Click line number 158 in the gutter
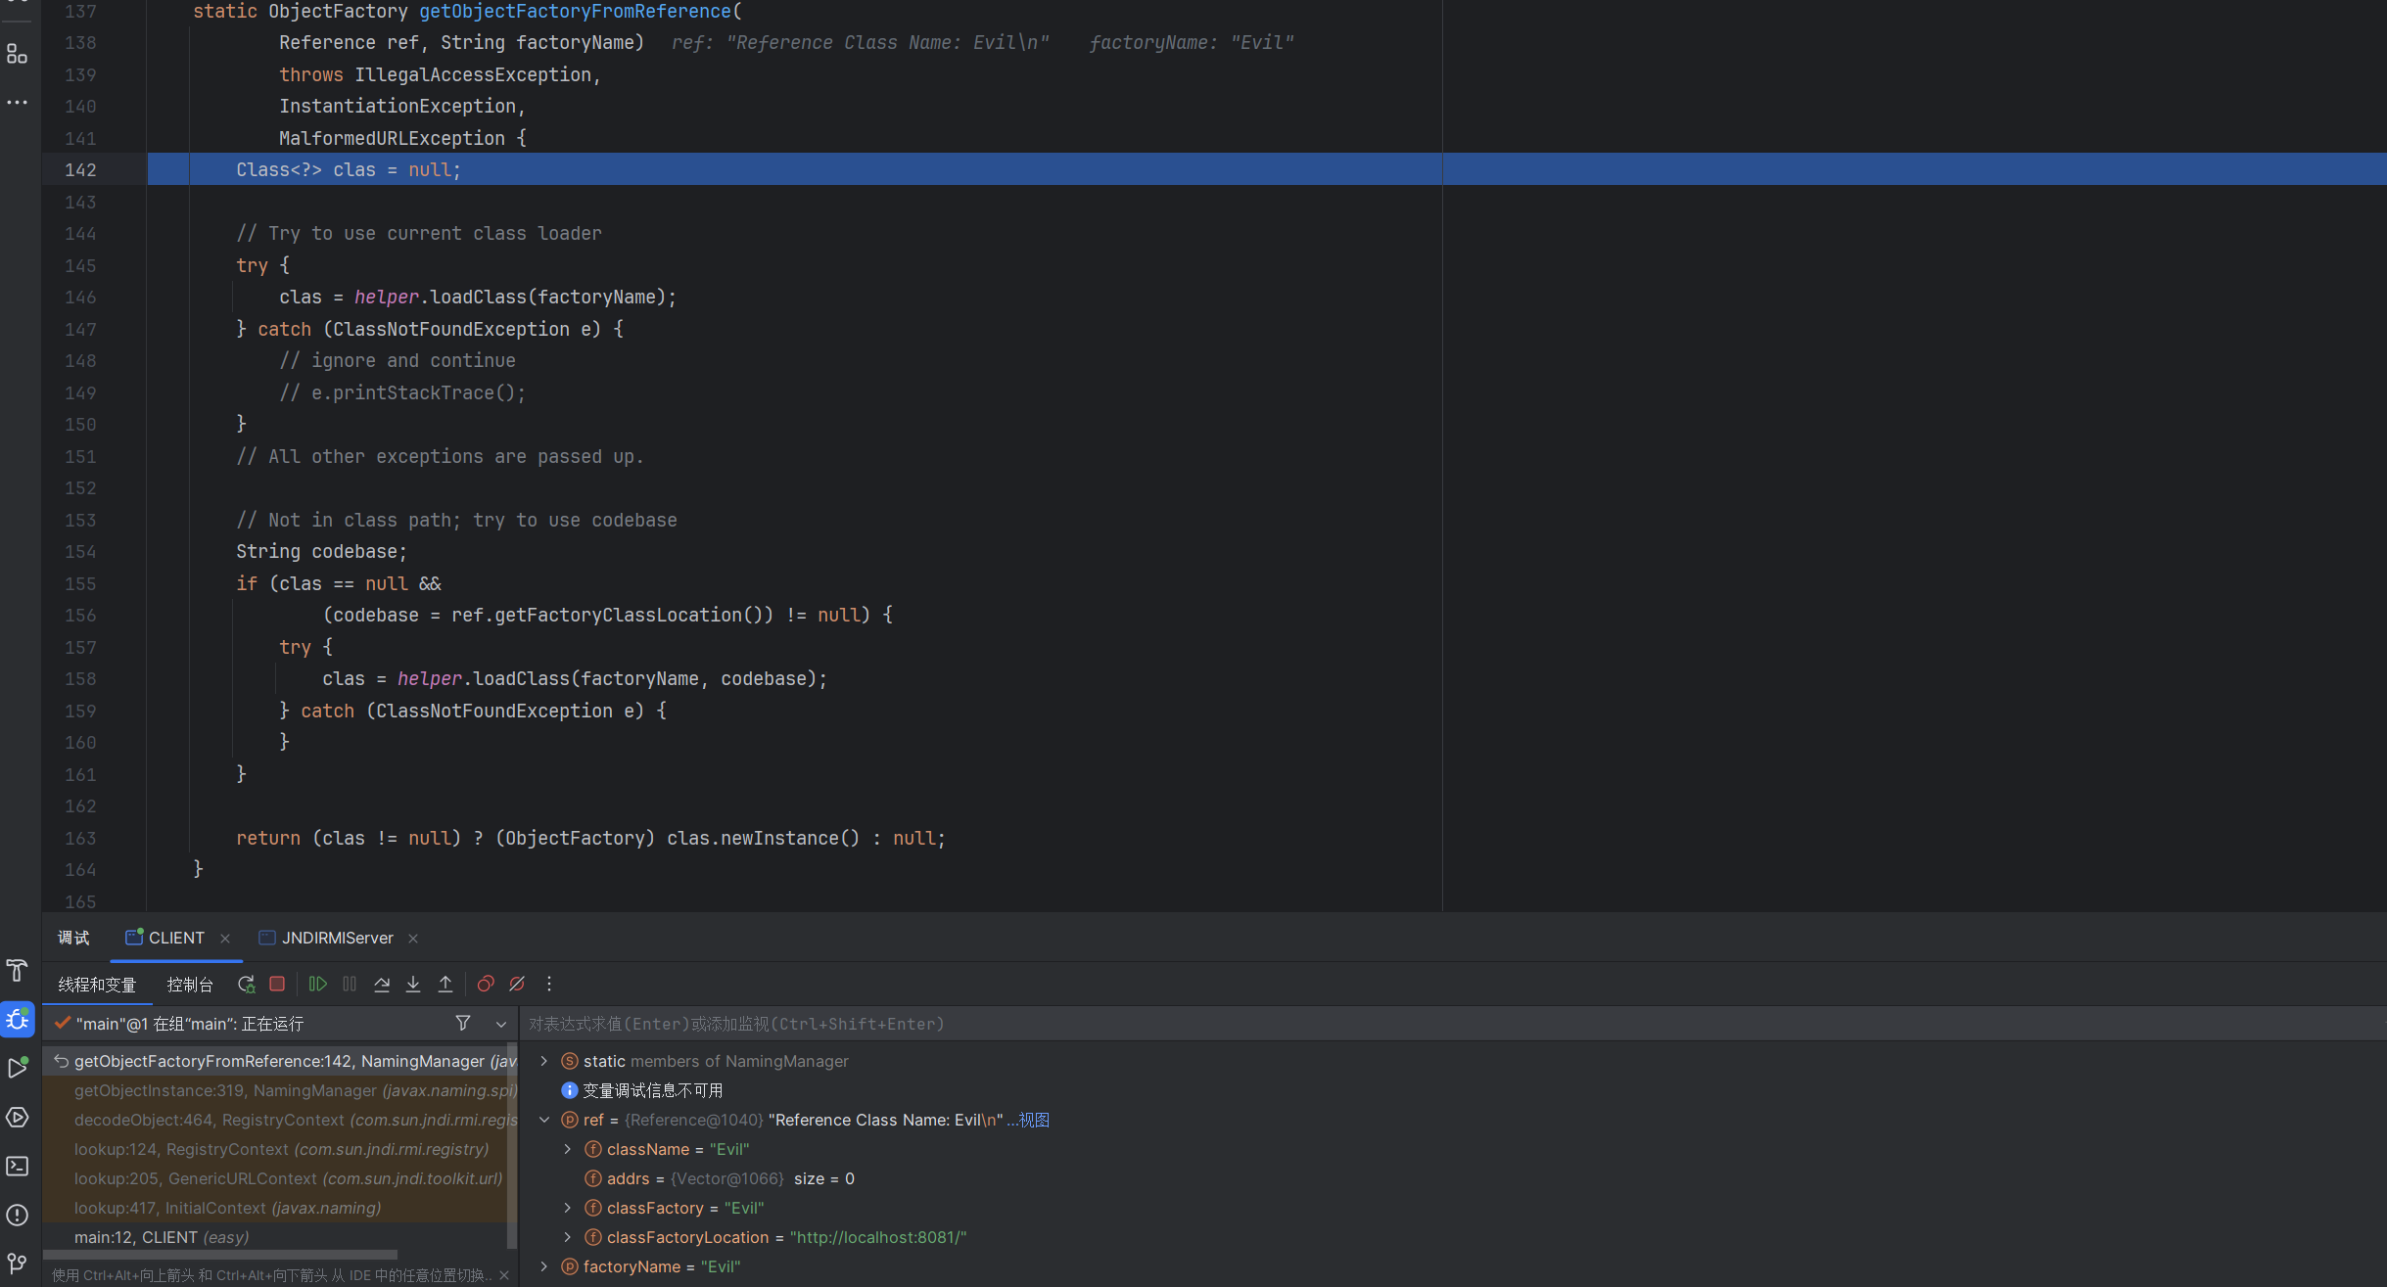This screenshot has height=1287, width=2387. [80, 679]
